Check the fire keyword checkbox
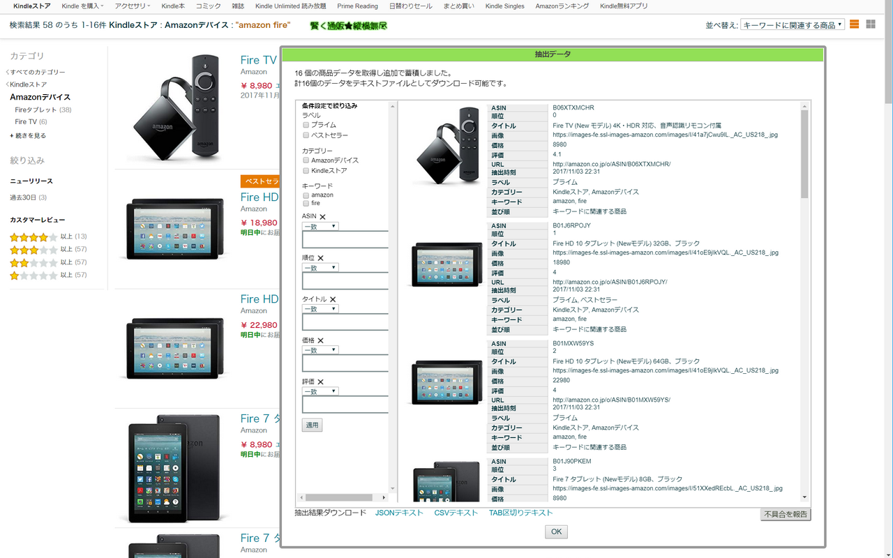Image resolution: width=893 pixels, height=558 pixels. 306,204
